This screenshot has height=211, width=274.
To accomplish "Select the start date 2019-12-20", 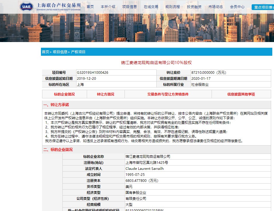I will (x=86, y=79).
